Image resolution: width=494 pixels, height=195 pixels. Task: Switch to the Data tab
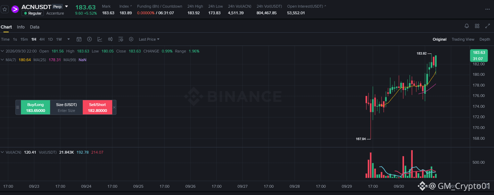[34, 27]
